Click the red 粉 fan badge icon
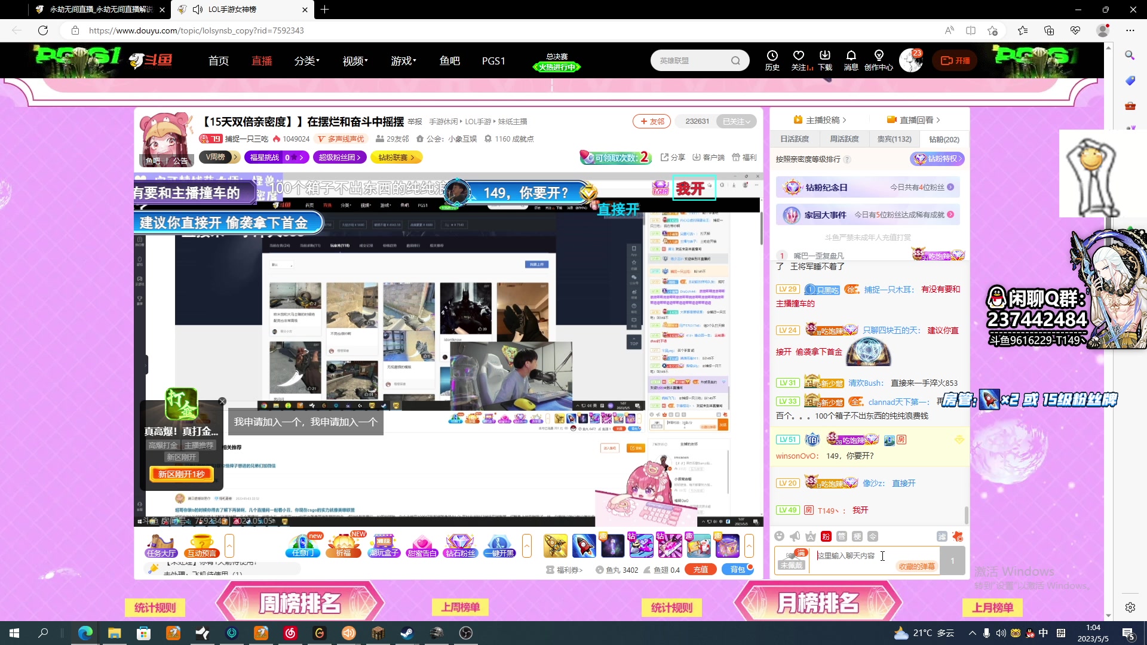 (x=826, y=536)
